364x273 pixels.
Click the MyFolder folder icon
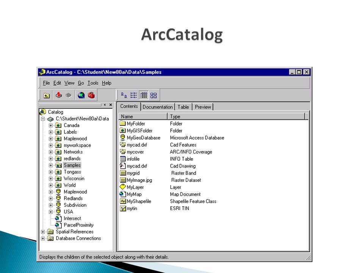tap(122, 123)
